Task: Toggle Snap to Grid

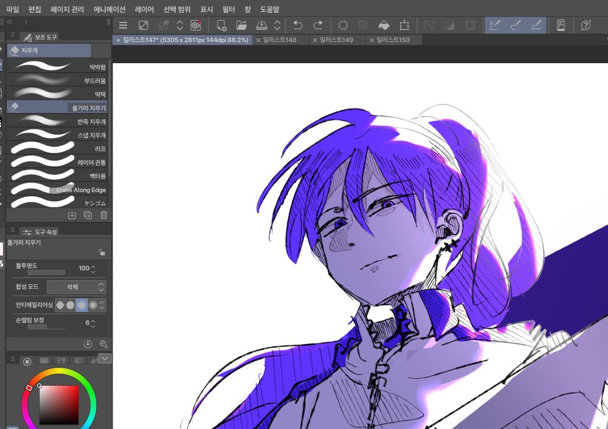Action: [537, 26]
